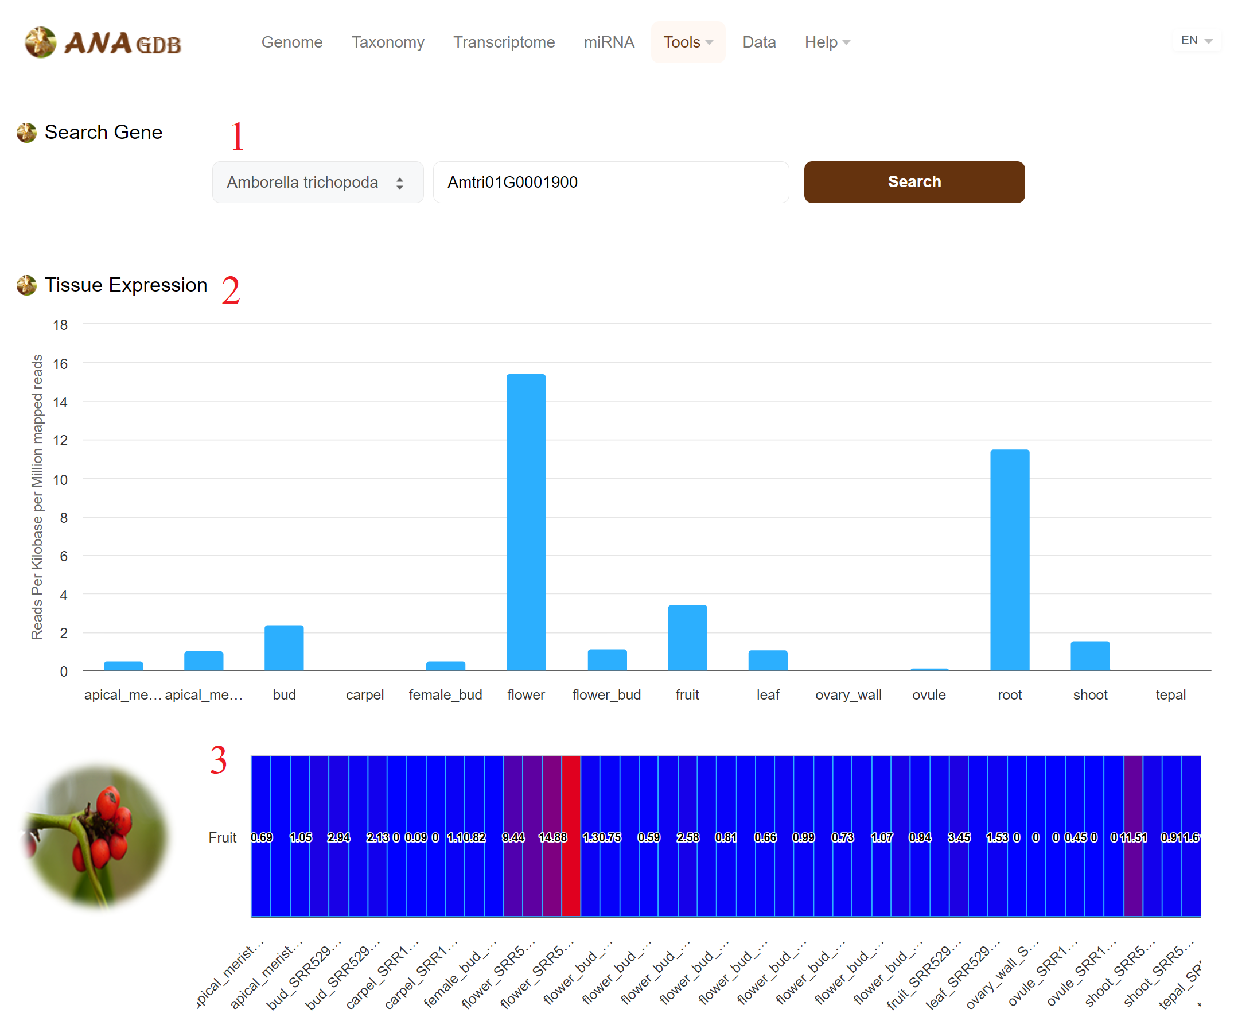Focus the gene ID input field
The image size is (1234, 1017).
tap(610, 182)
